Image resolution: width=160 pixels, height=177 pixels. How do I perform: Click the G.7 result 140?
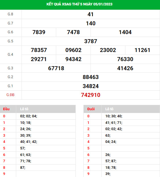(91, 23)
